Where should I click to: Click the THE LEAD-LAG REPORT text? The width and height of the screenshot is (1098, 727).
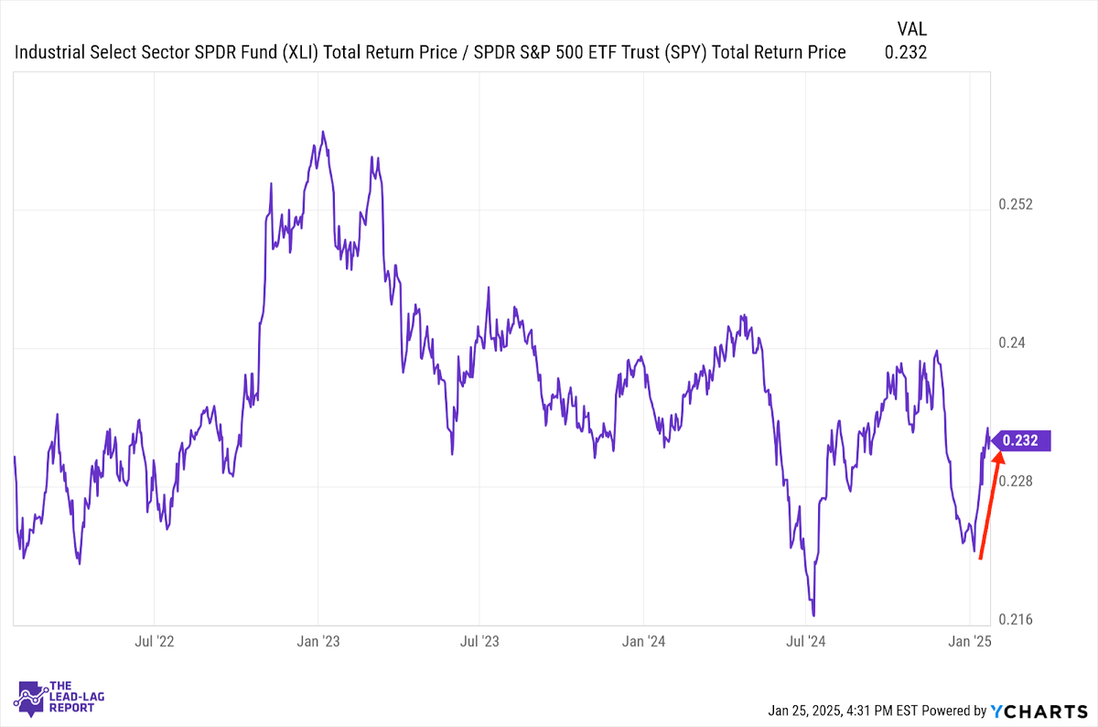point(79,696)
